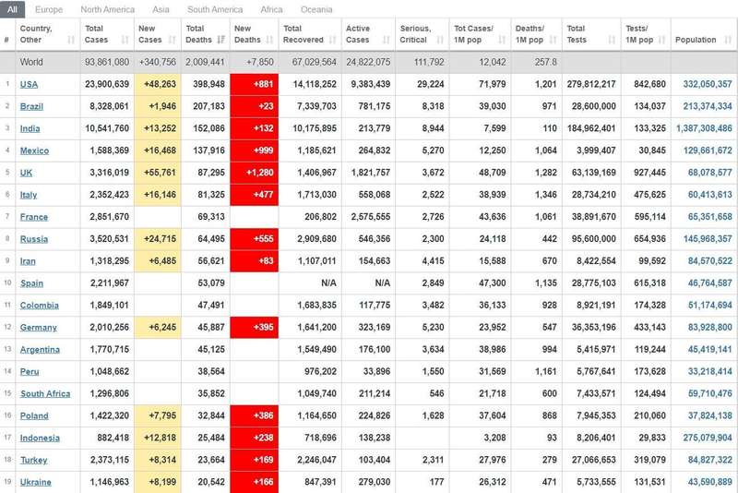Click the All tab

pos(13,9)
